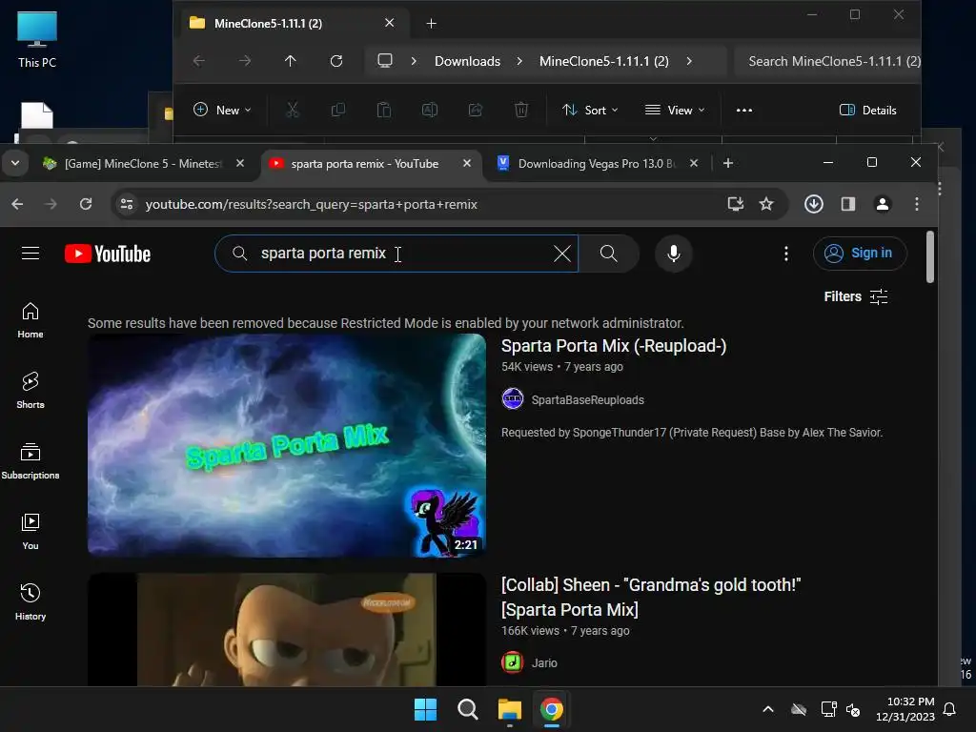Open Shorts in the sidebar

pos(30,390)
